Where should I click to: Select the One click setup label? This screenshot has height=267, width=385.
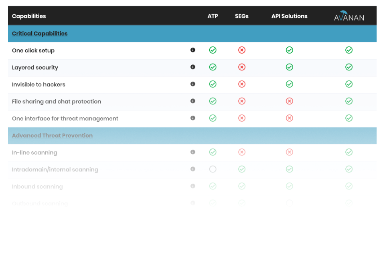point(33,50)
